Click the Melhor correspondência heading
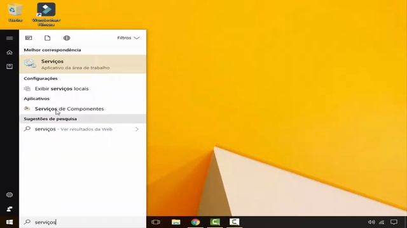Screen dimensions: 407x228 52,50
